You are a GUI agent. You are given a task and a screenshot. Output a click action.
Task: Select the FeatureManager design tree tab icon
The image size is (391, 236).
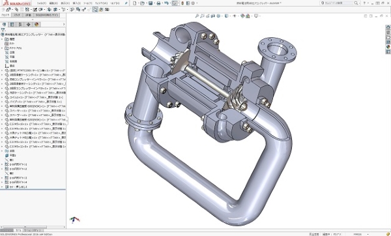pos(4,25)
